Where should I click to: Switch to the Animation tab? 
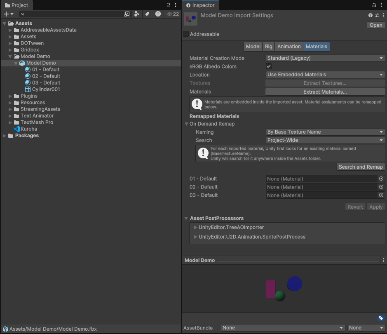288,47
